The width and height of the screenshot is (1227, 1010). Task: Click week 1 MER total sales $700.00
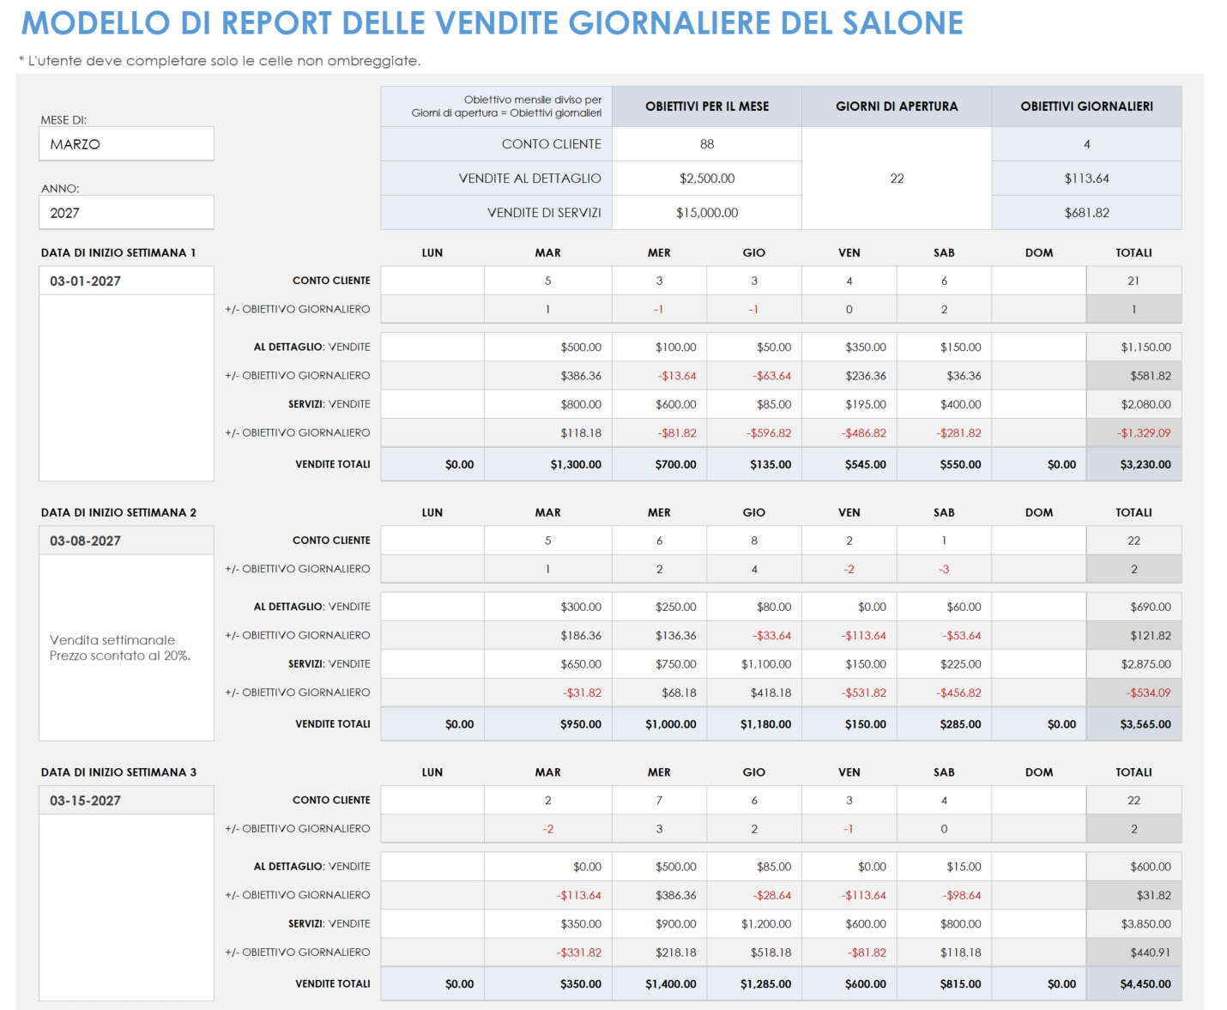click(x=660, y=464)
